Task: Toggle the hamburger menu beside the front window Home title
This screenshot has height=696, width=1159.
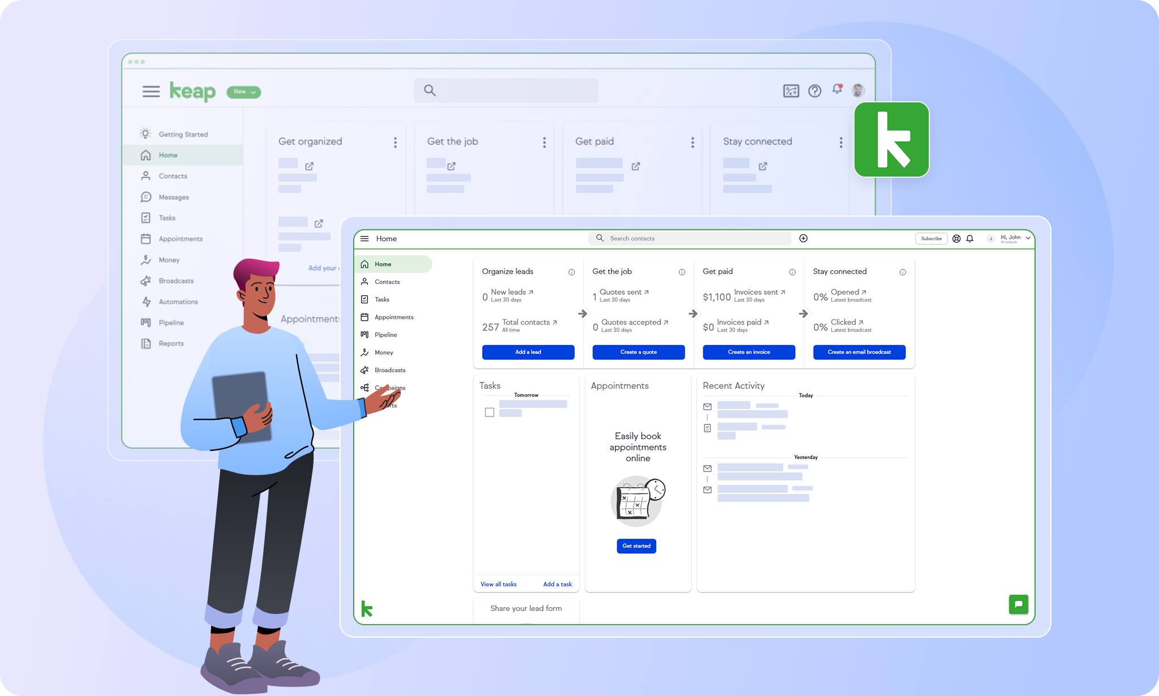Action: tap(364, 239)
